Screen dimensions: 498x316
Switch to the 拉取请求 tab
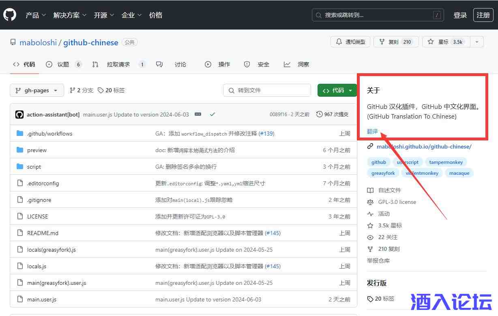[118, 64]
